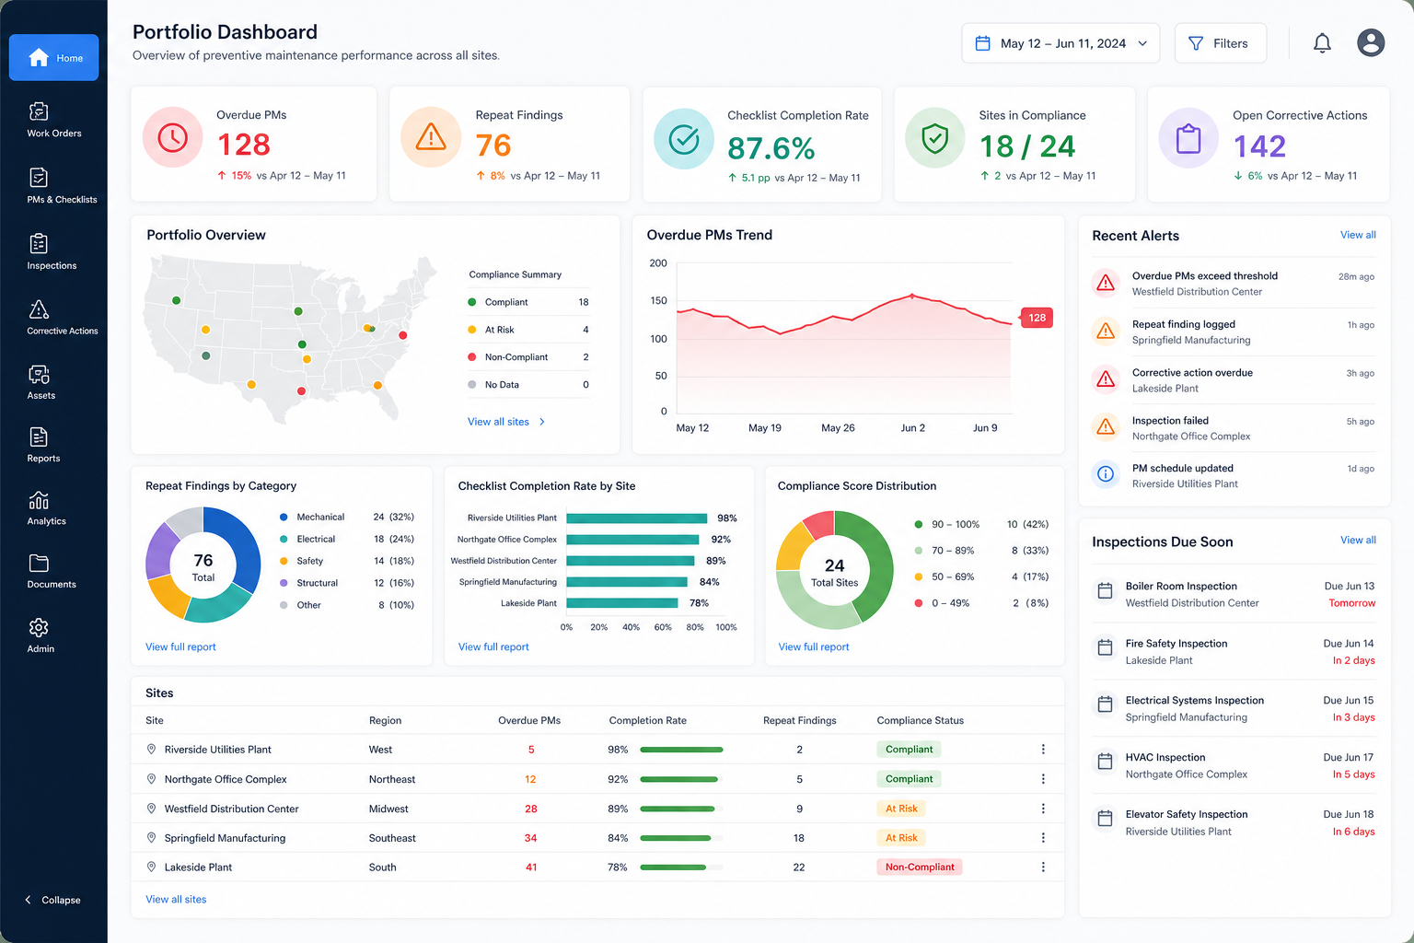This screenshot has height=943, width=1414.
Task: Click the At Risk row in Compliance Summary
Action: point(528,330)
